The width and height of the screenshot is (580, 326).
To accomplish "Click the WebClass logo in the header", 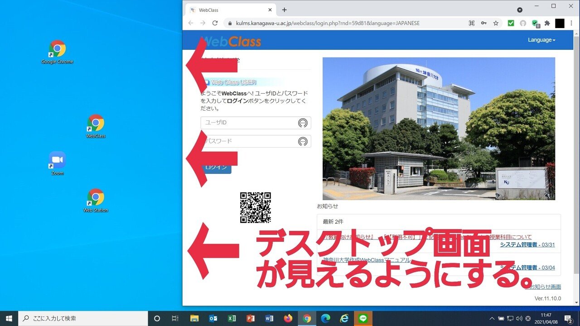I will pos(231,41).
